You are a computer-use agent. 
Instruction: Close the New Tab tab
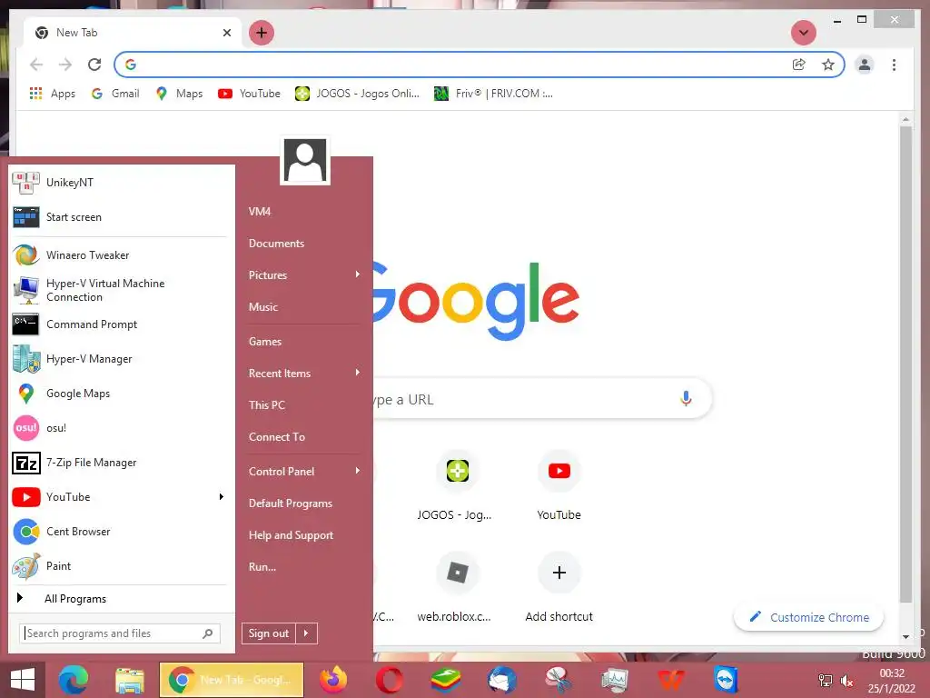click(226, 33)
